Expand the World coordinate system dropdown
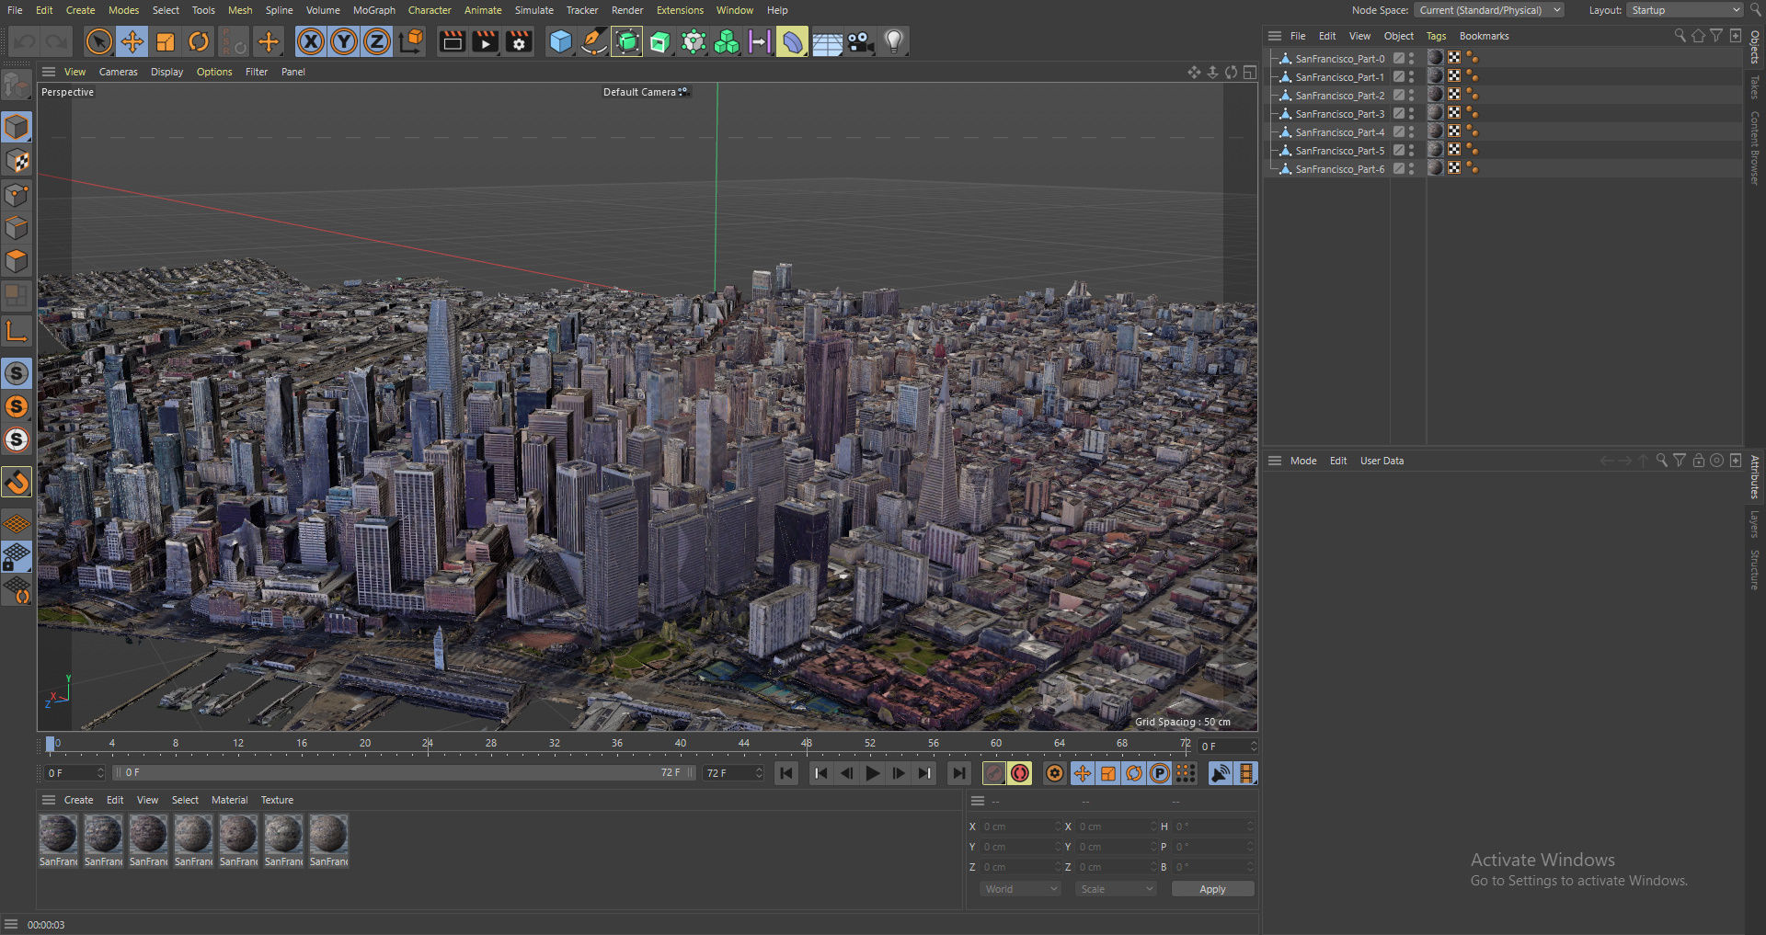 coord(1021,889)
